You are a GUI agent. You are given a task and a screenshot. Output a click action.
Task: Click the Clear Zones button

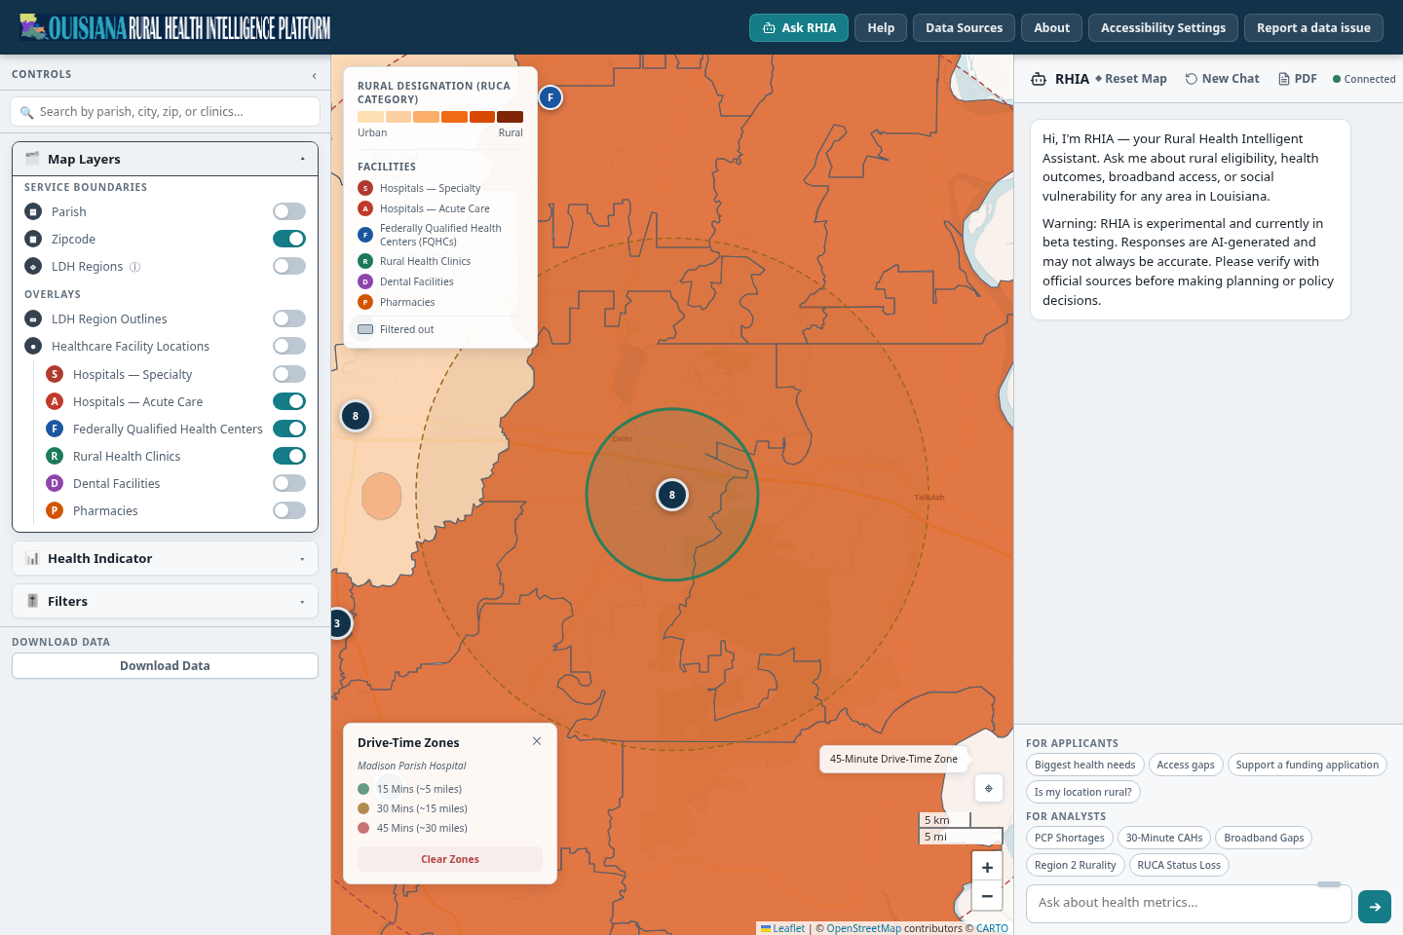point(450,859)
